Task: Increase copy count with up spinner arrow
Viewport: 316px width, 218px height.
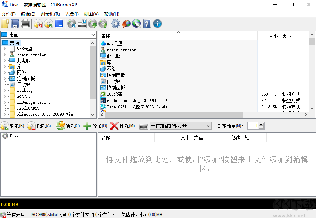Action: (261, 124)
